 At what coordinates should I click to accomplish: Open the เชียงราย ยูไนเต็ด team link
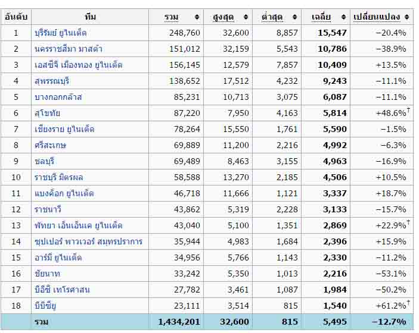pos(64,129)
